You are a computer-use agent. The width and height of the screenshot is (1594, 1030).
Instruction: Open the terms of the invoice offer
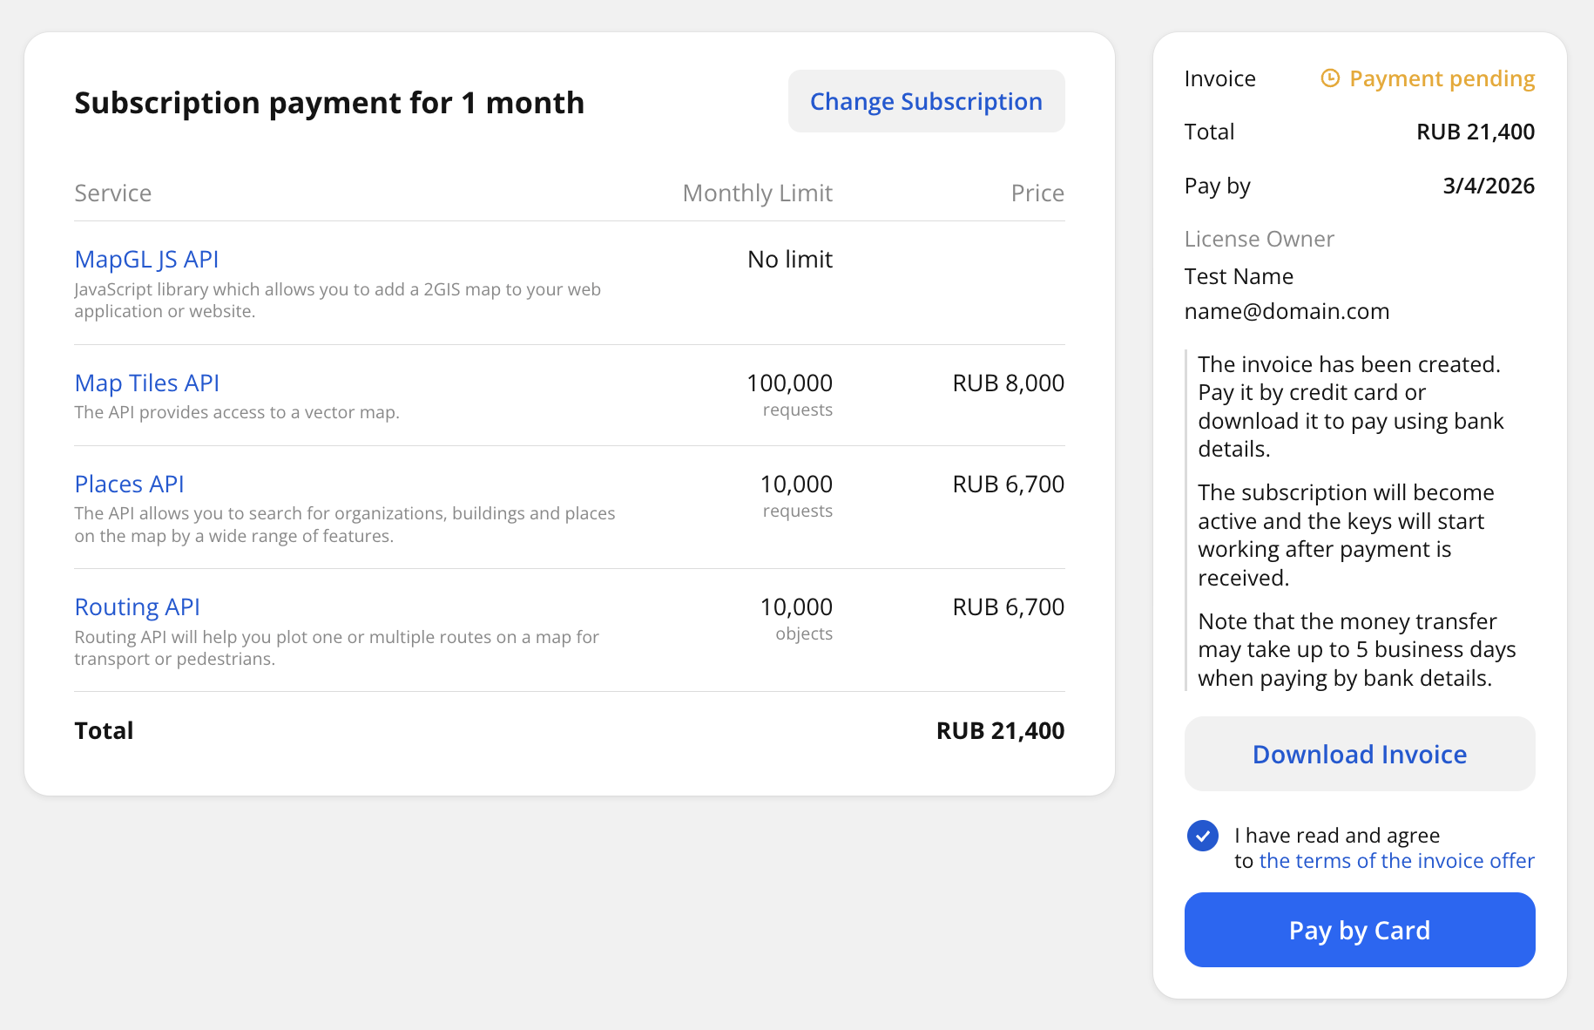click(x=1396, y=861)
